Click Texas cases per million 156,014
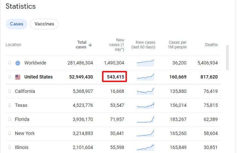Image resolution: width=237 pixels, height=153 pixels. (178, 105)
